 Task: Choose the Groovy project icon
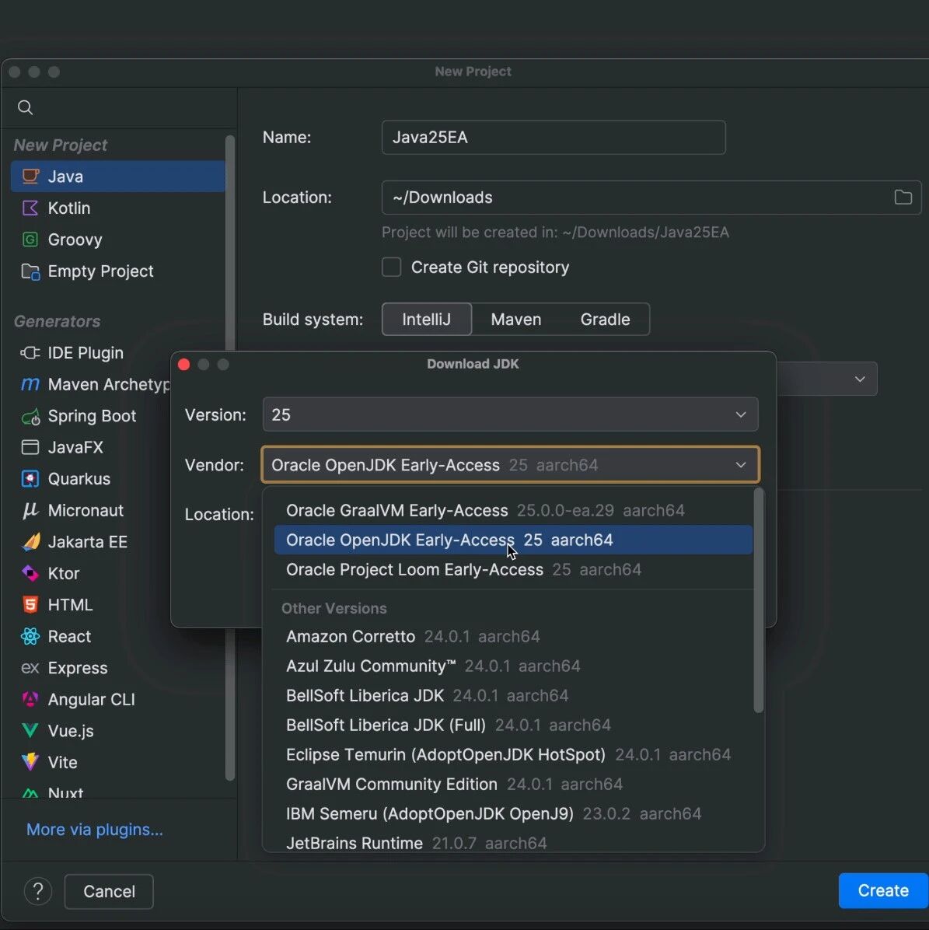30,239
